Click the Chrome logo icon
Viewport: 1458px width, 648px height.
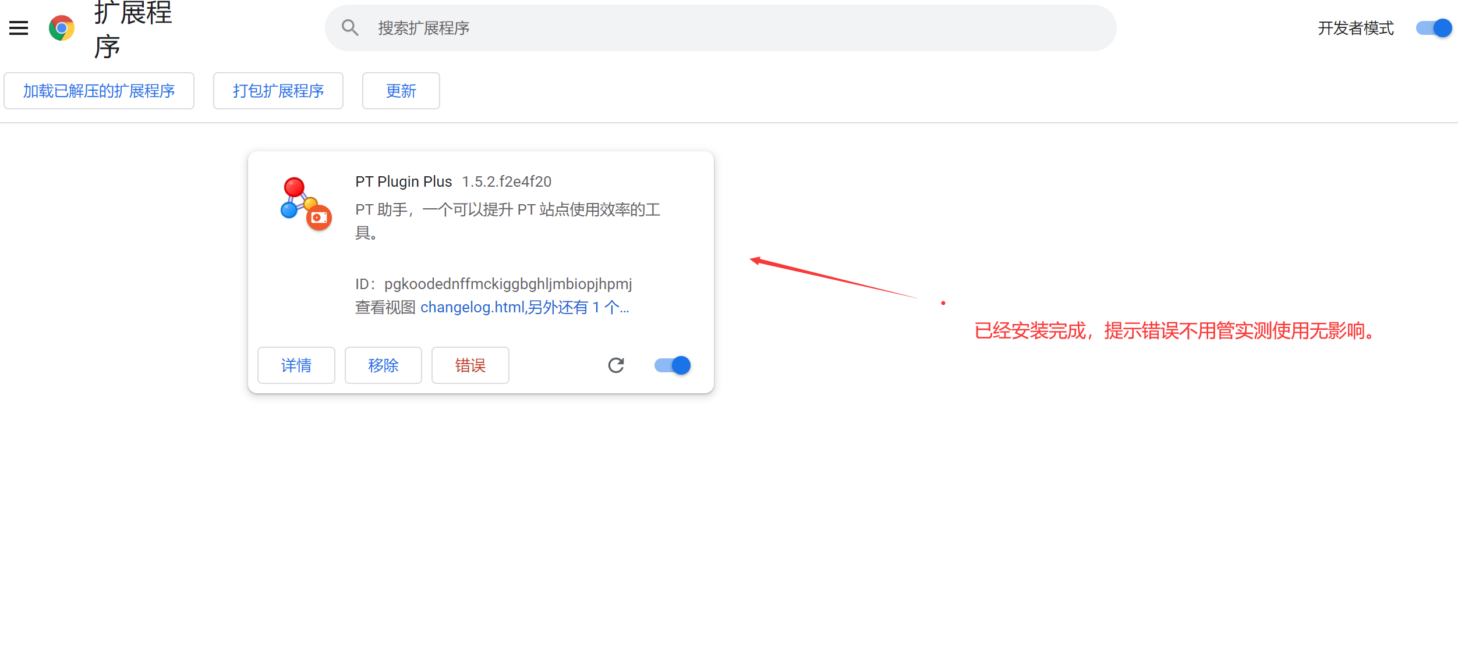point(62,28)
